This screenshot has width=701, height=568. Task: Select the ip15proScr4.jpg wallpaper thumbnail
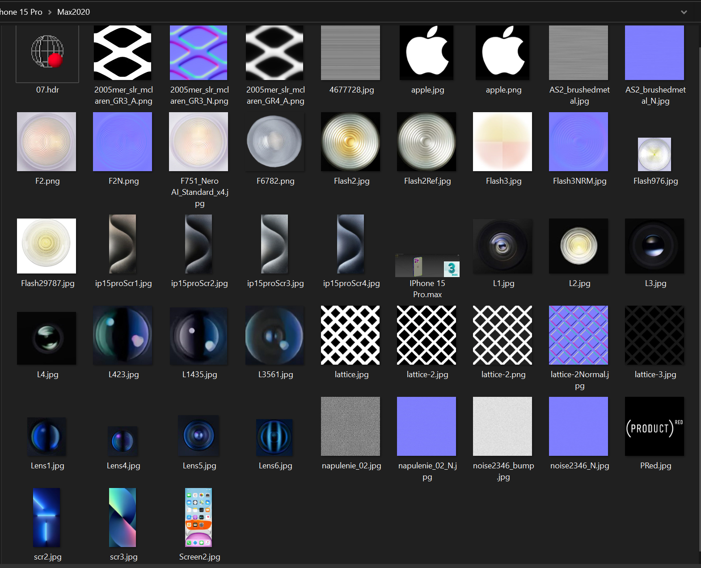(x=350, y=244)
